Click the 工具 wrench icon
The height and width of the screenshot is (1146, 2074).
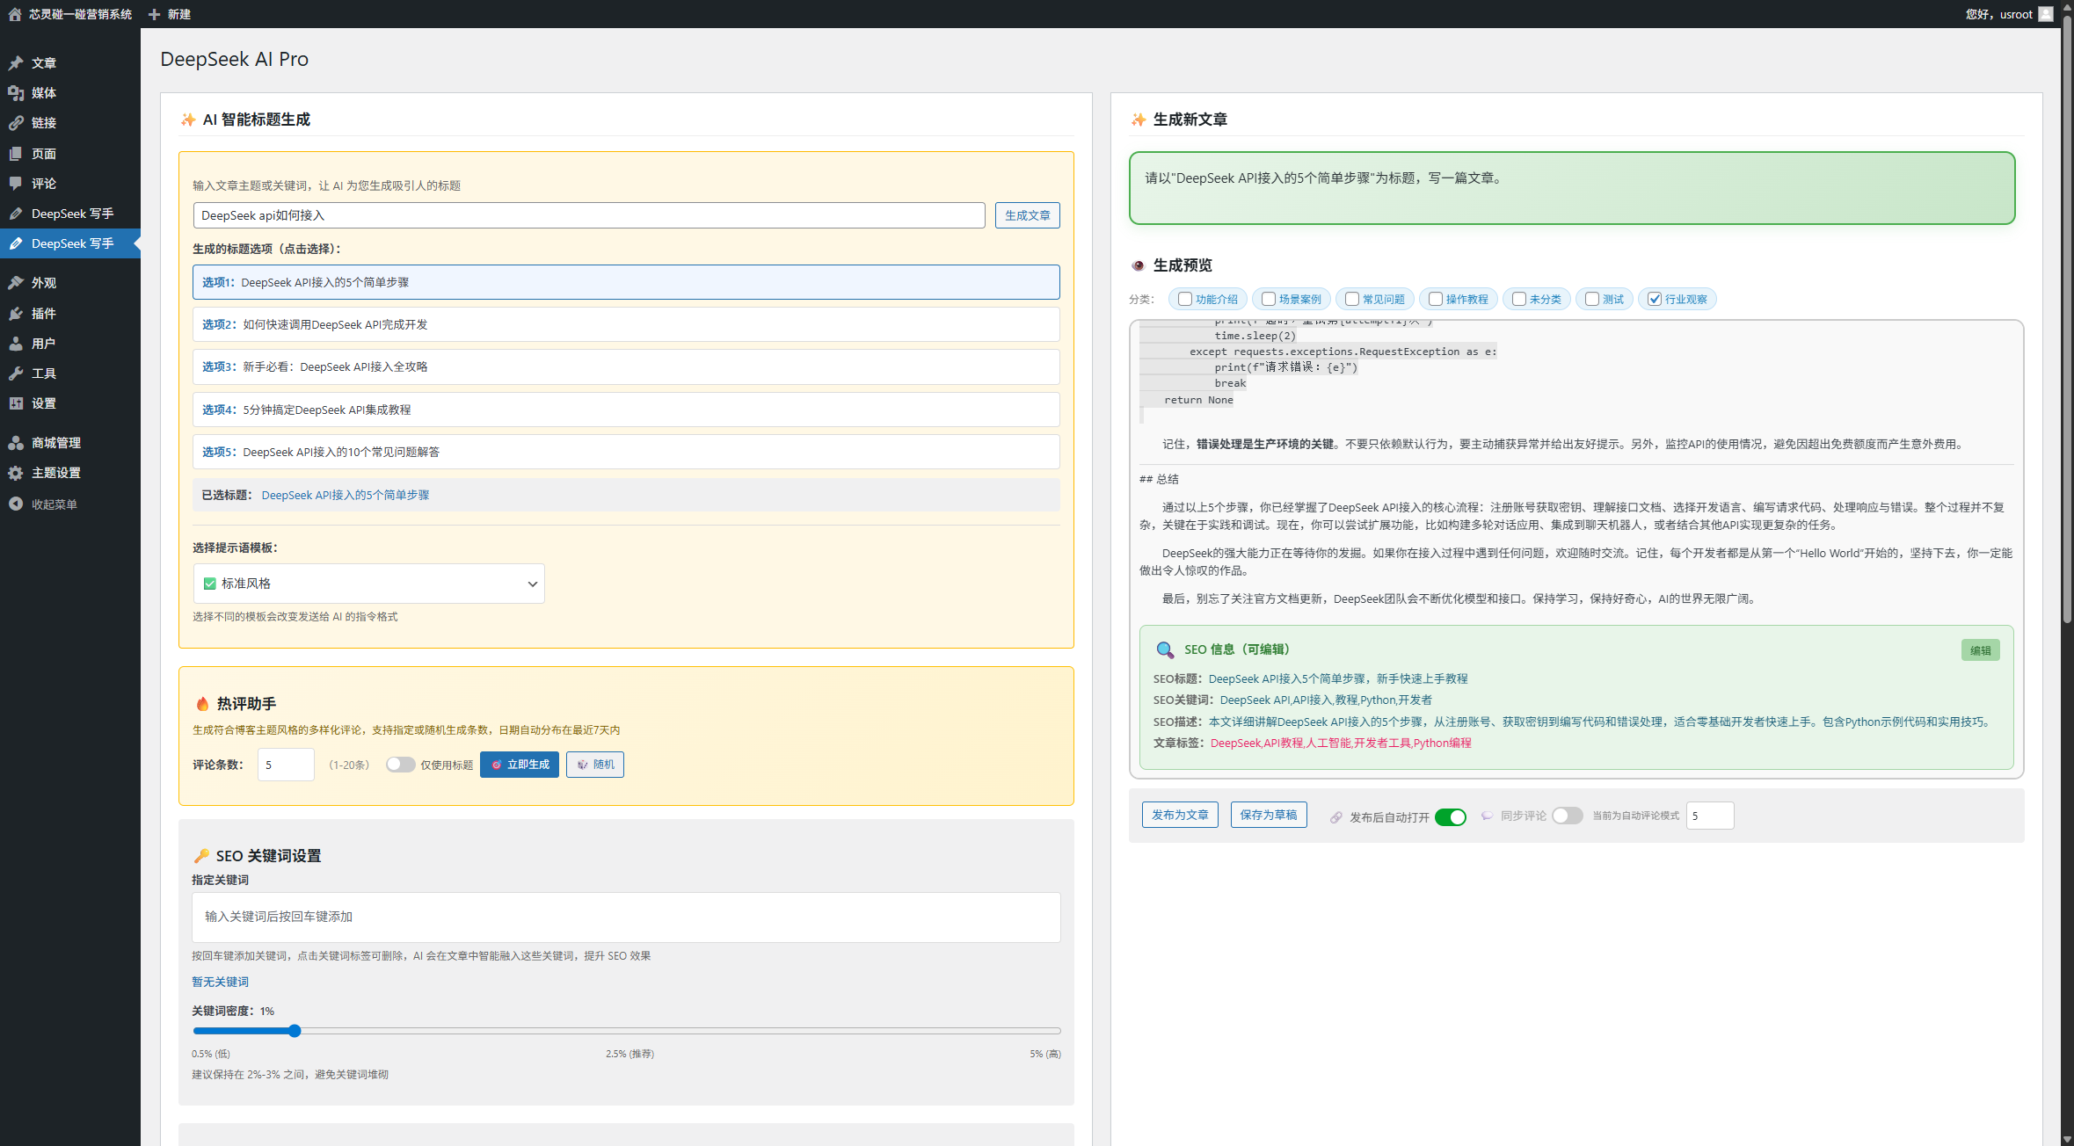16,374
